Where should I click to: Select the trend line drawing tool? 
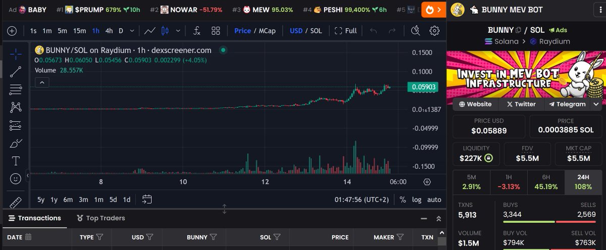click(x=16, y=72)
